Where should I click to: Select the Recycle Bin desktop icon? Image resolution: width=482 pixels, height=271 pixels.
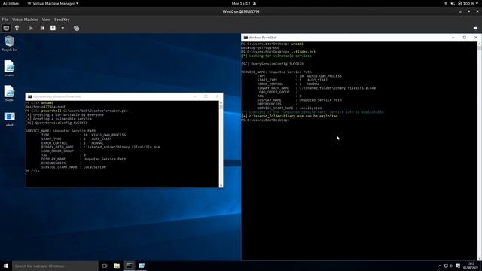[9, 44]
